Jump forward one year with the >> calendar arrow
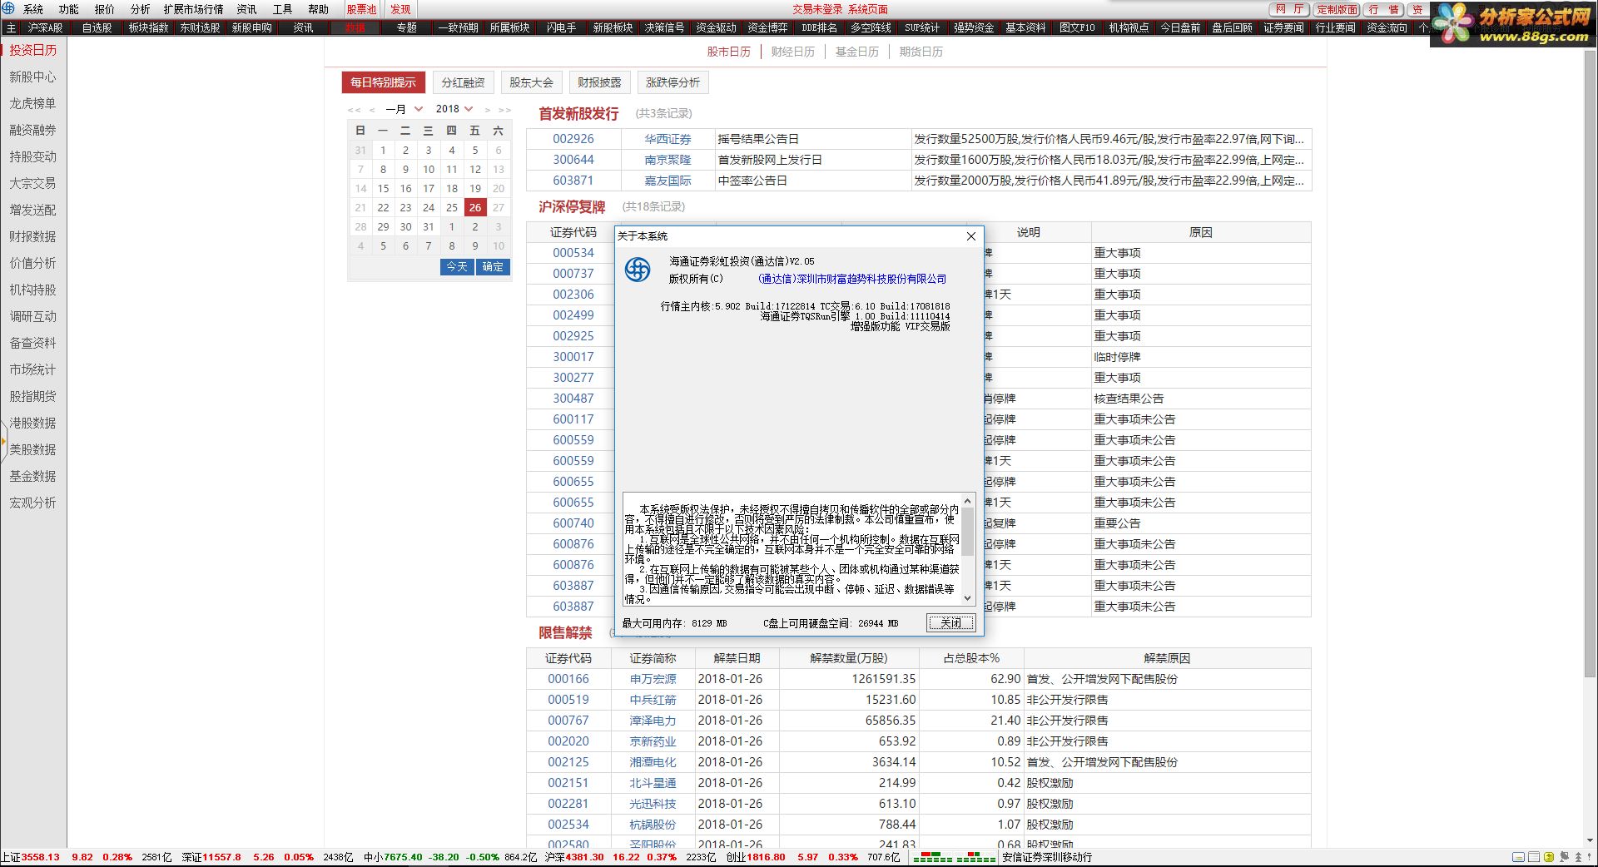Screen dimensions: 1598x867 (504, 109)
